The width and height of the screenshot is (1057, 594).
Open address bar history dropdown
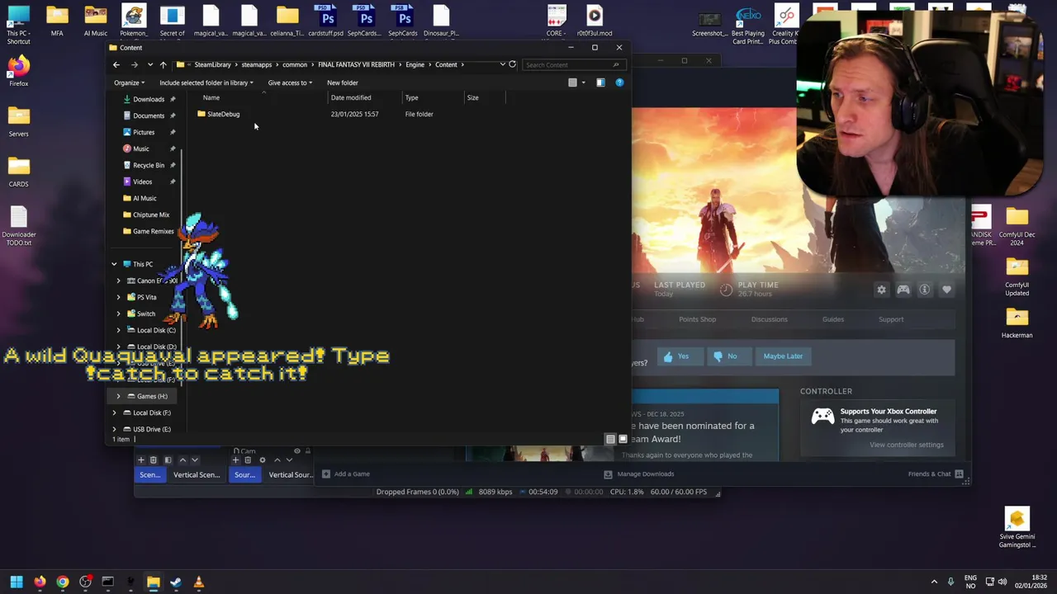502,64
